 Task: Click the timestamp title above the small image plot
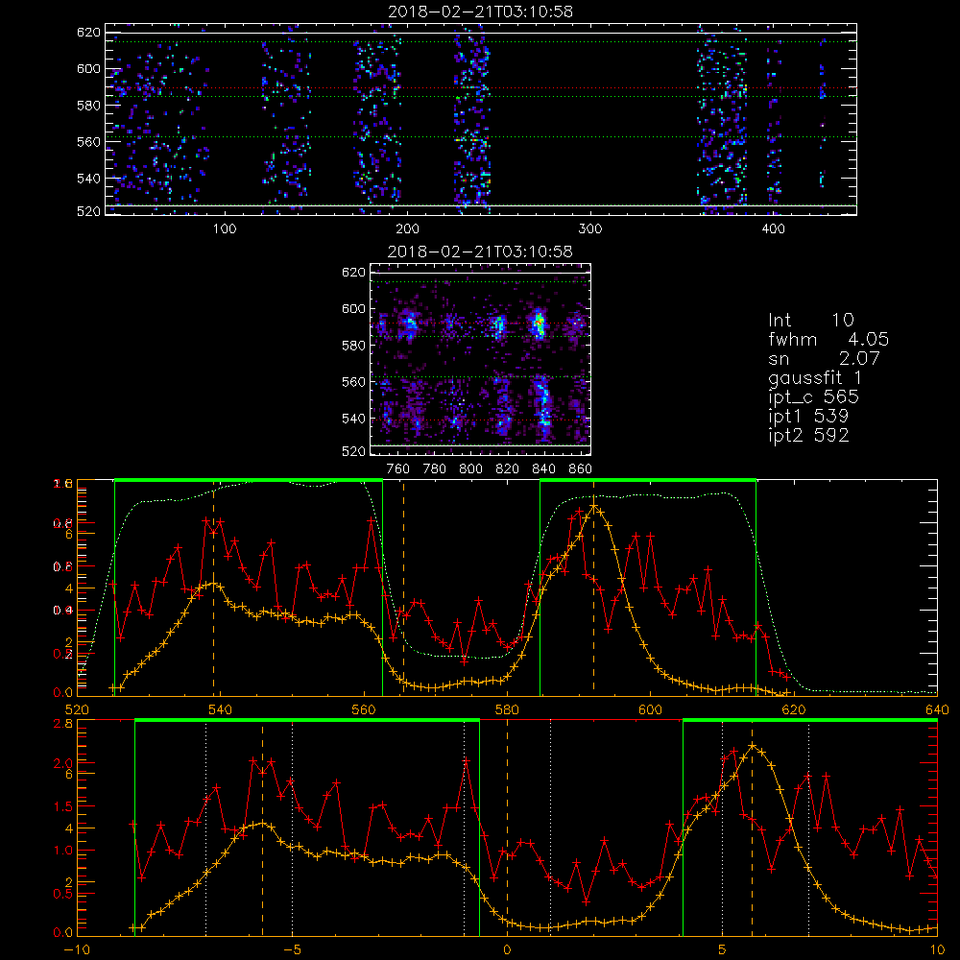481,252
